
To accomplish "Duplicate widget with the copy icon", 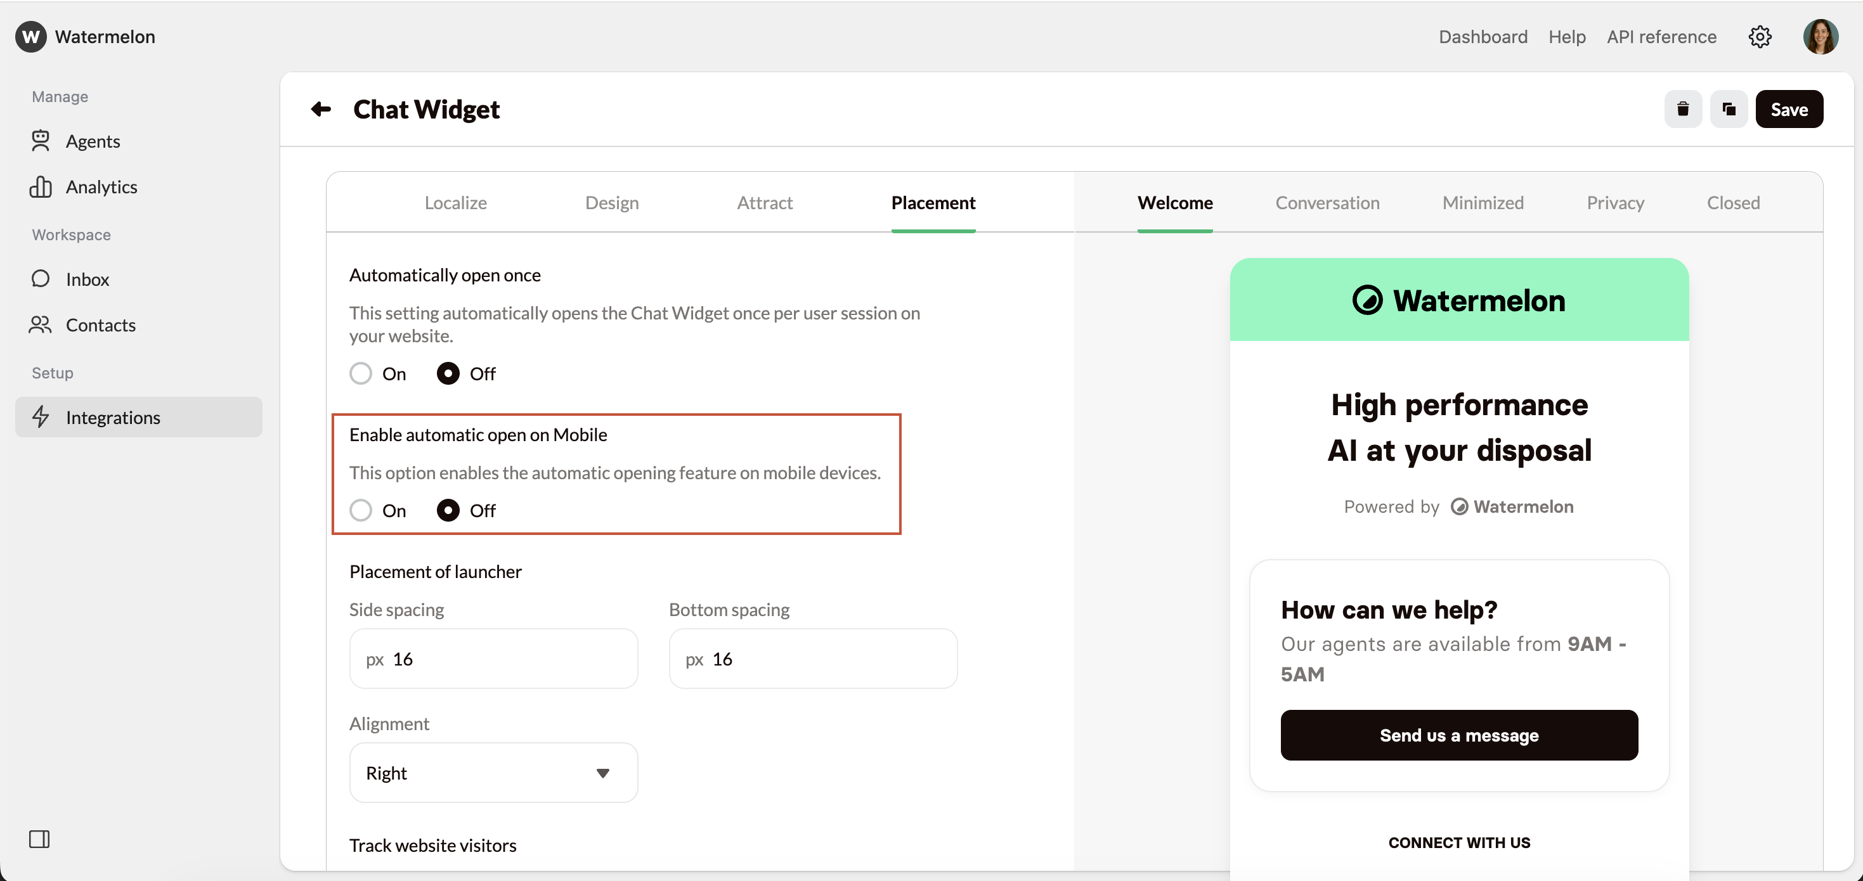I will pyautogui.click(x=1729, y=109).
